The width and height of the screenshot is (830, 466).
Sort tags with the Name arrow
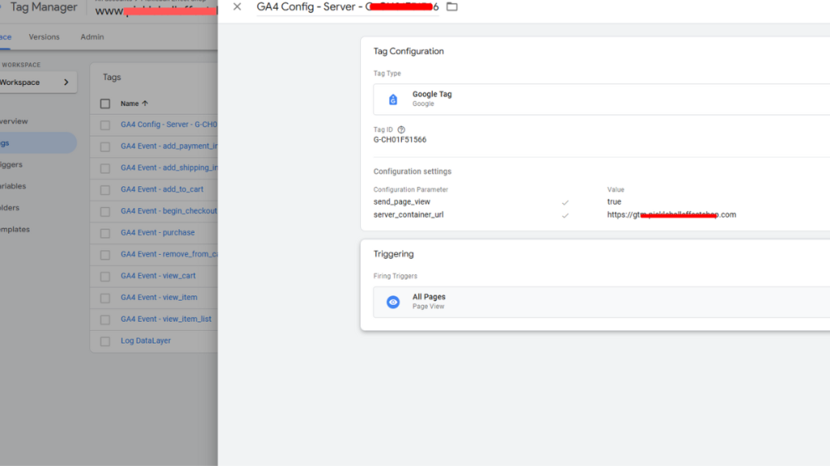[x=145, y=104]
